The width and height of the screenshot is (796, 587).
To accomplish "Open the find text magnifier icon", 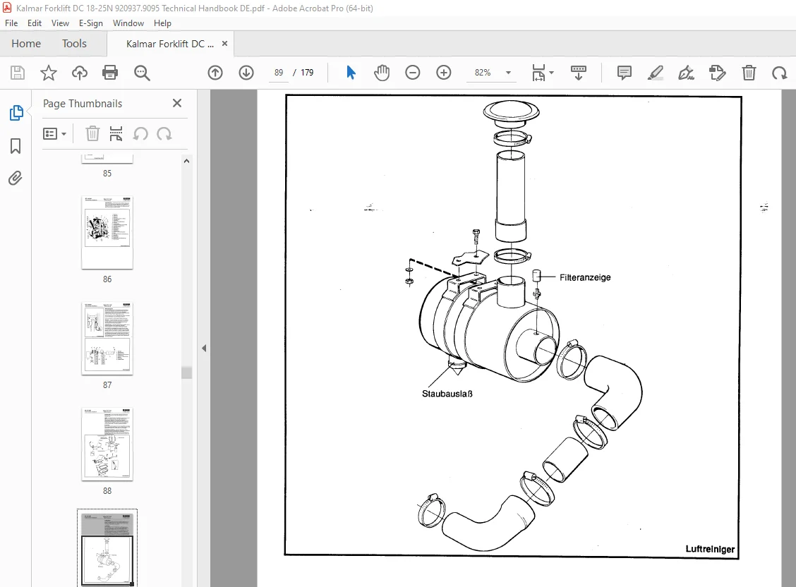I will pos(142,73).
